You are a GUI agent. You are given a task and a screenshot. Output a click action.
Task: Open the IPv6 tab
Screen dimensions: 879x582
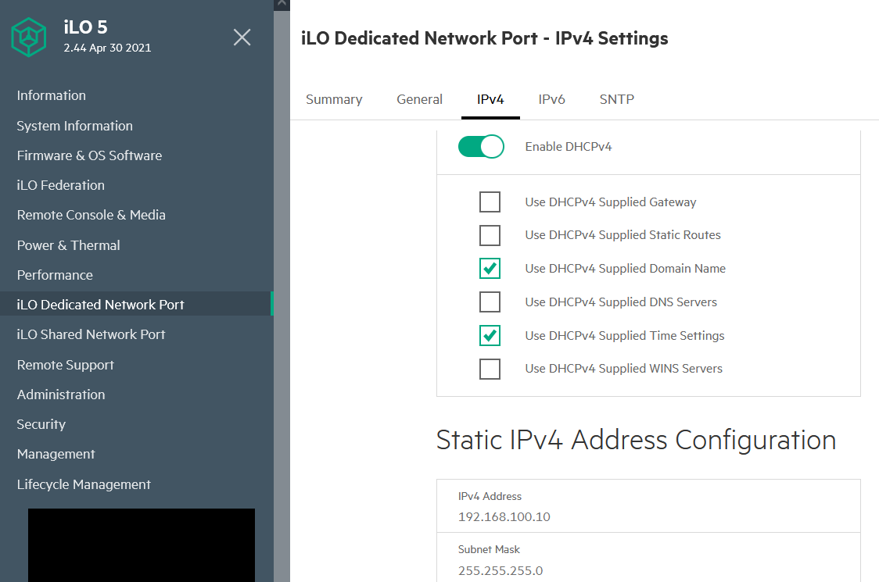click(x=551, y=99)
